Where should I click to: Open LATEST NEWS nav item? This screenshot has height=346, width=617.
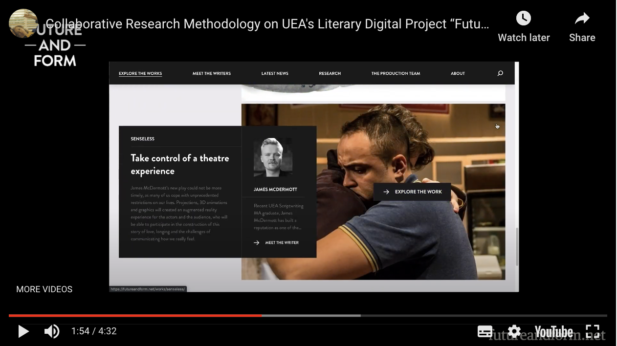[275, 73]
